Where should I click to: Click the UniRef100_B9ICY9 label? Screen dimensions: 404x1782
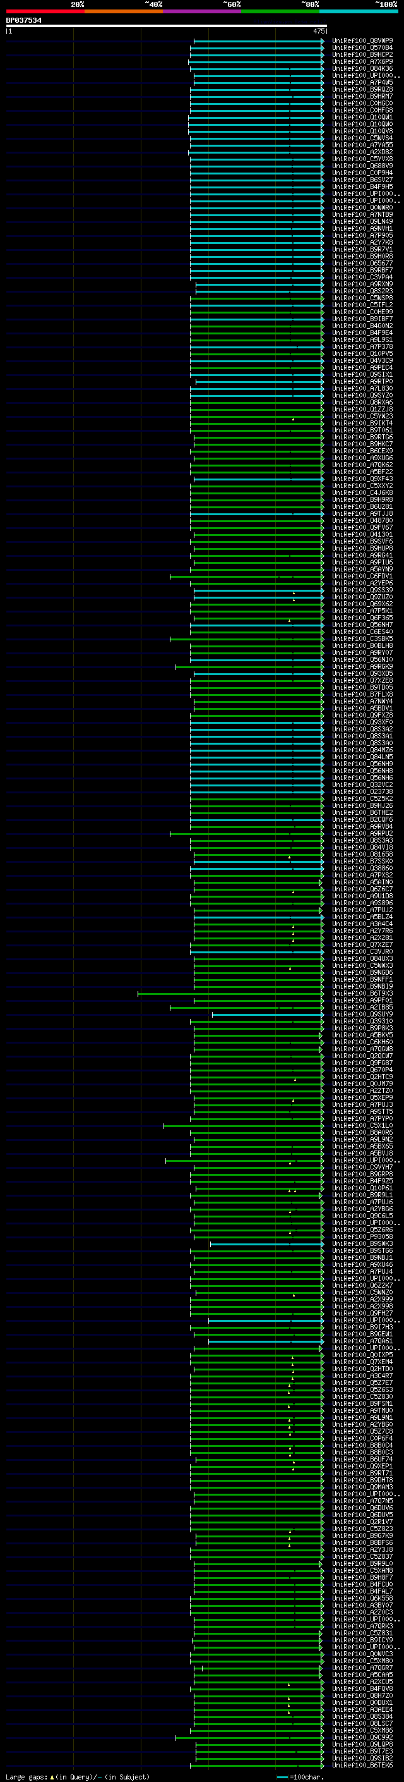tap(362, 1640)
